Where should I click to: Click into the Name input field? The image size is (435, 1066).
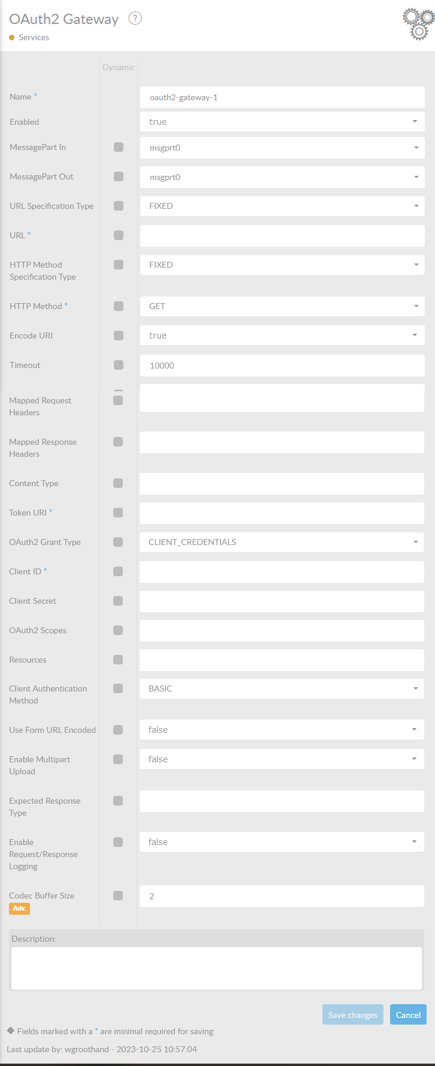[x=282, y=97]
